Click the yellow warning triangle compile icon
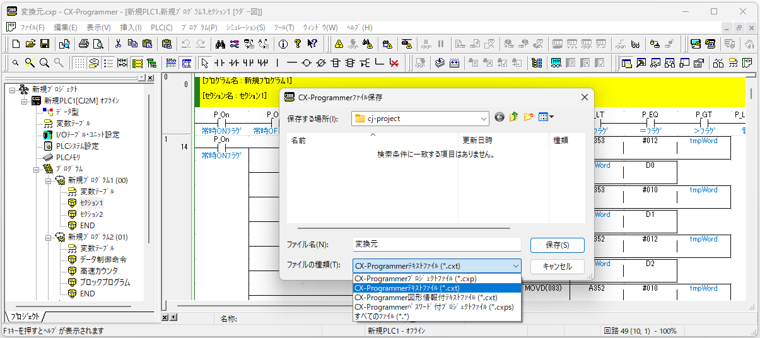 pos(339,44)
